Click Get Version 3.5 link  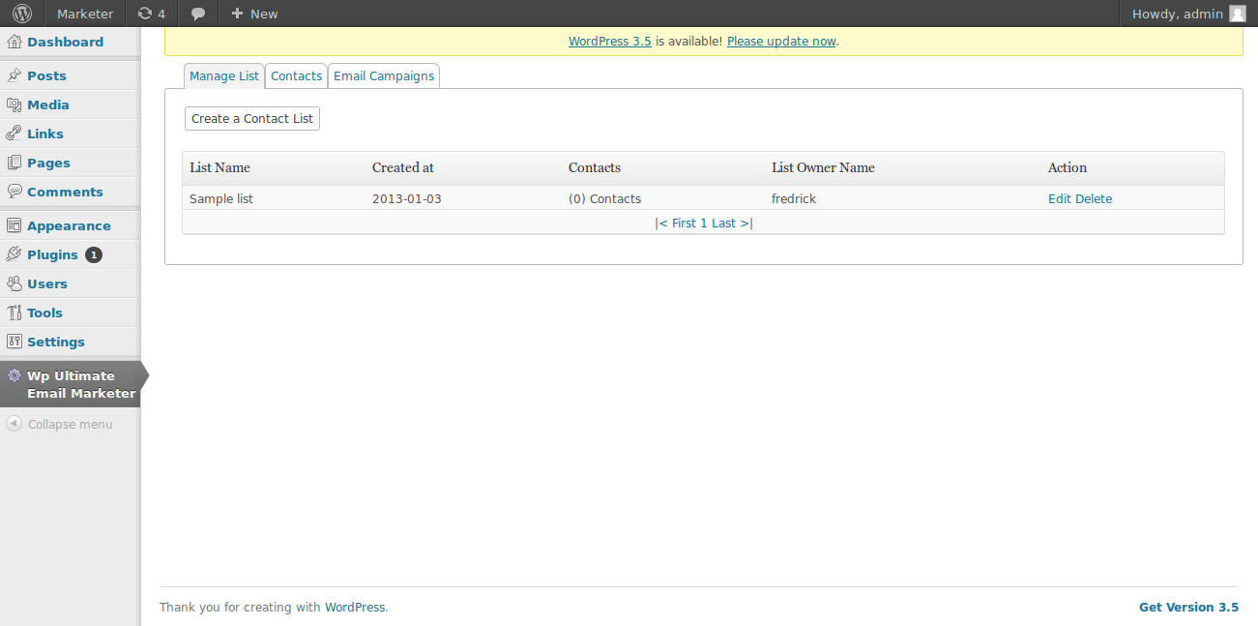1188,608
